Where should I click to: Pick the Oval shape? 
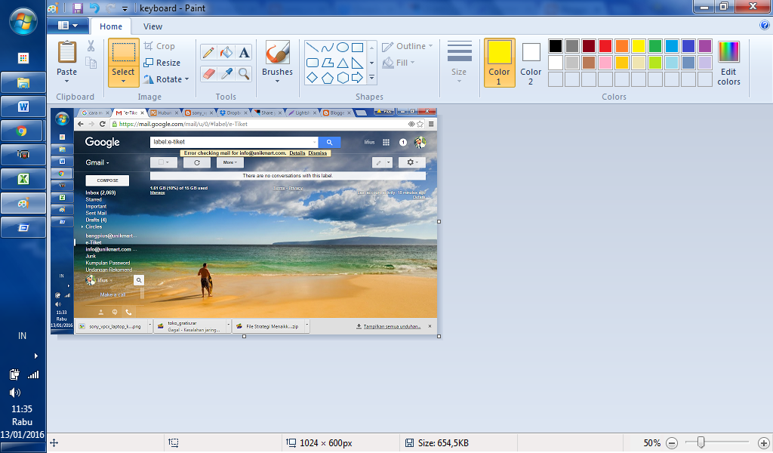(x=343, y=48)
